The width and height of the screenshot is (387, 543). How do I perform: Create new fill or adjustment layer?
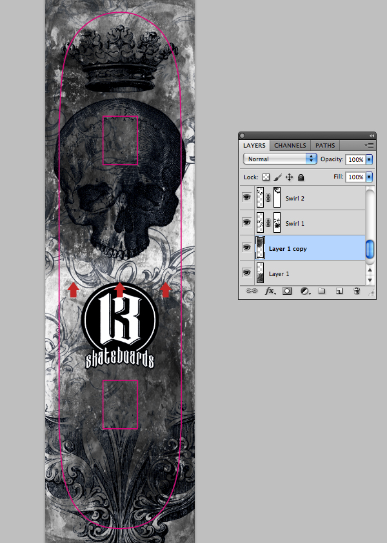(x=305, y=291)
